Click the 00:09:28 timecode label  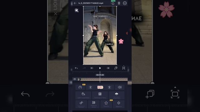pyautogui.click(x=100, y=75)
